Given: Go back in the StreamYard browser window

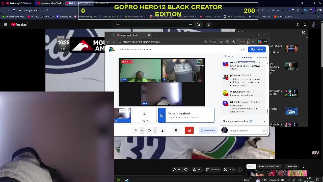Looking at the screenshot, I should pyautogui.click(x=108, y=42).
